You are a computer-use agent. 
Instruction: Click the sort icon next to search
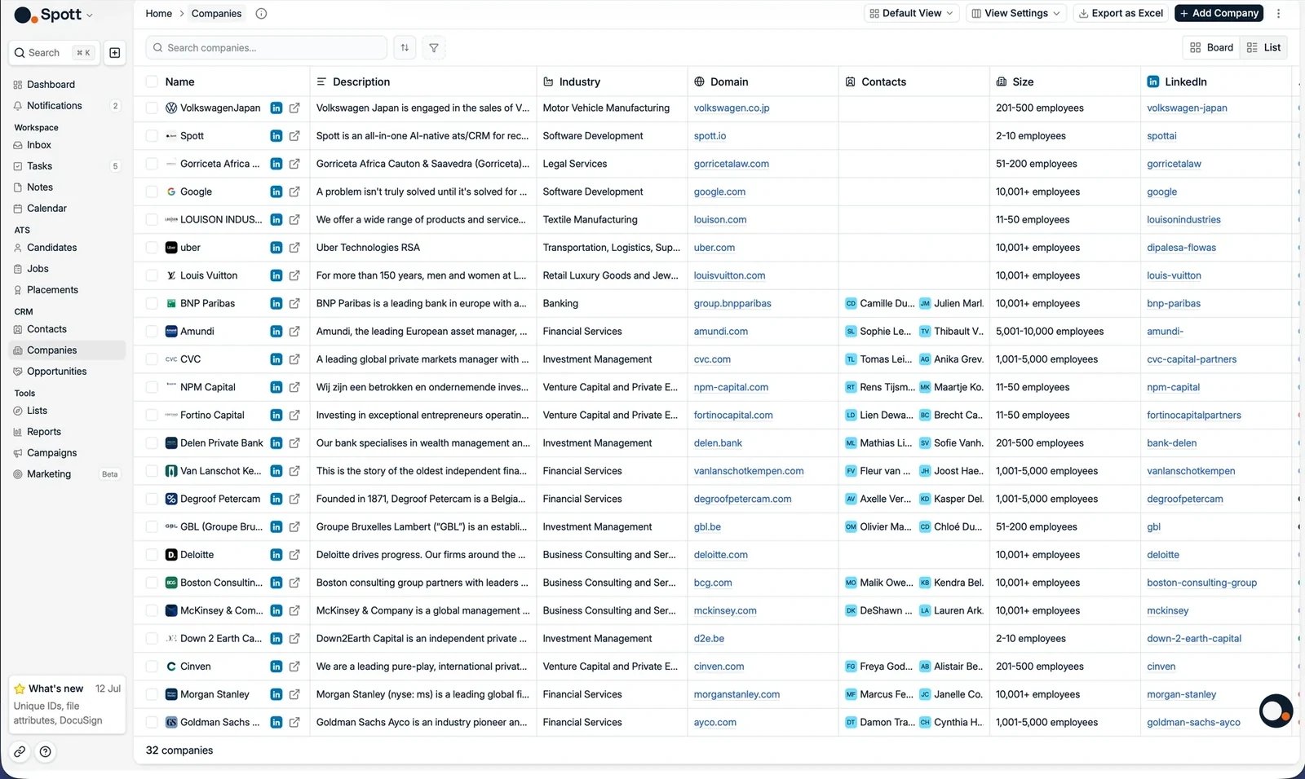pos(405,48)
